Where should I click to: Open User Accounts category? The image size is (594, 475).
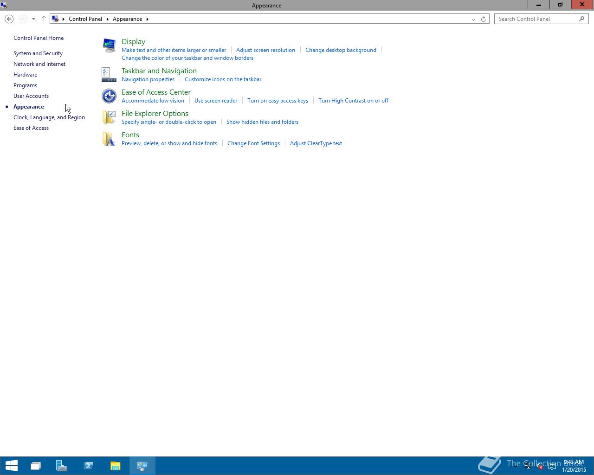coord(31,96)
